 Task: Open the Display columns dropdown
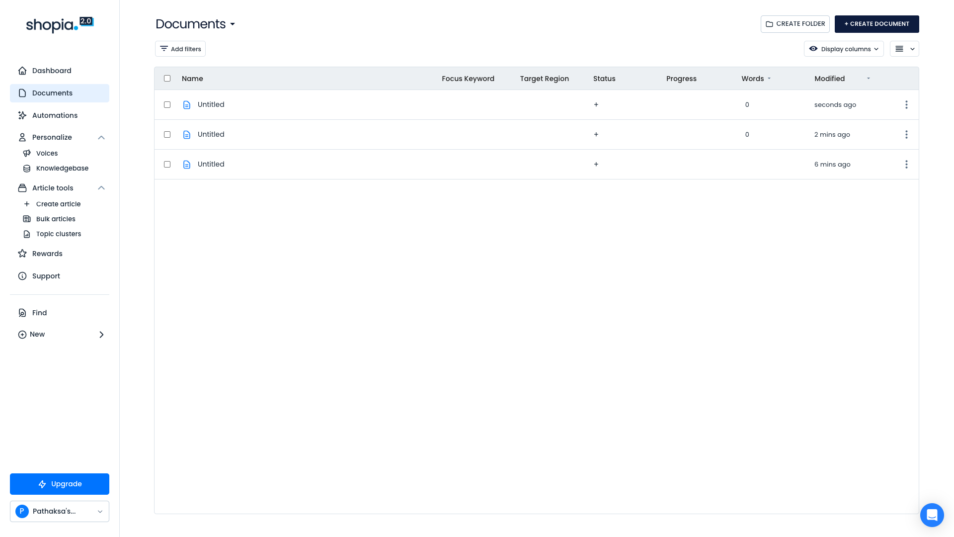[843, 49]
